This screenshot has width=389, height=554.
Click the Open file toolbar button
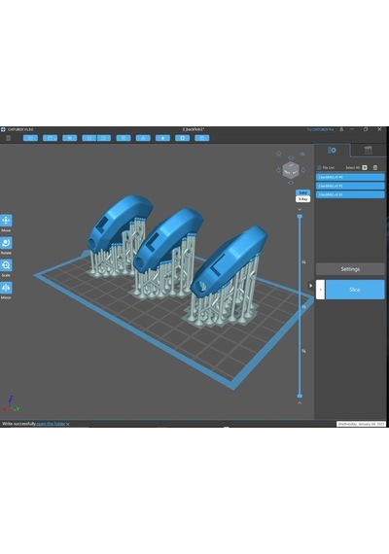pyautogui.click(x=30, y=138)
